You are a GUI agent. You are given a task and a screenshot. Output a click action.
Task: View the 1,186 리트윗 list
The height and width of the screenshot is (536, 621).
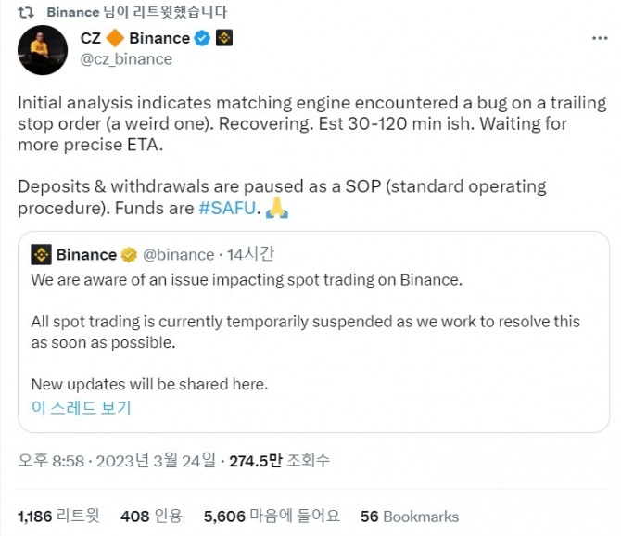click(58, 516)
